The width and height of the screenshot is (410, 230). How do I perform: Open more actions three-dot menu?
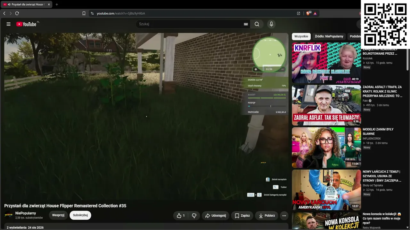pos(284,216)
